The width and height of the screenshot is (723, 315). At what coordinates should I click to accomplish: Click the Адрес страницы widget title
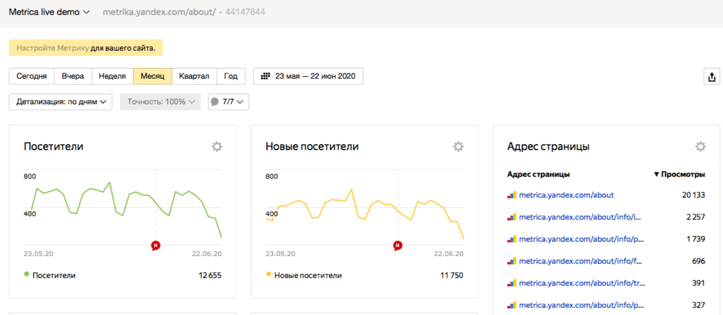pos(548,147)
